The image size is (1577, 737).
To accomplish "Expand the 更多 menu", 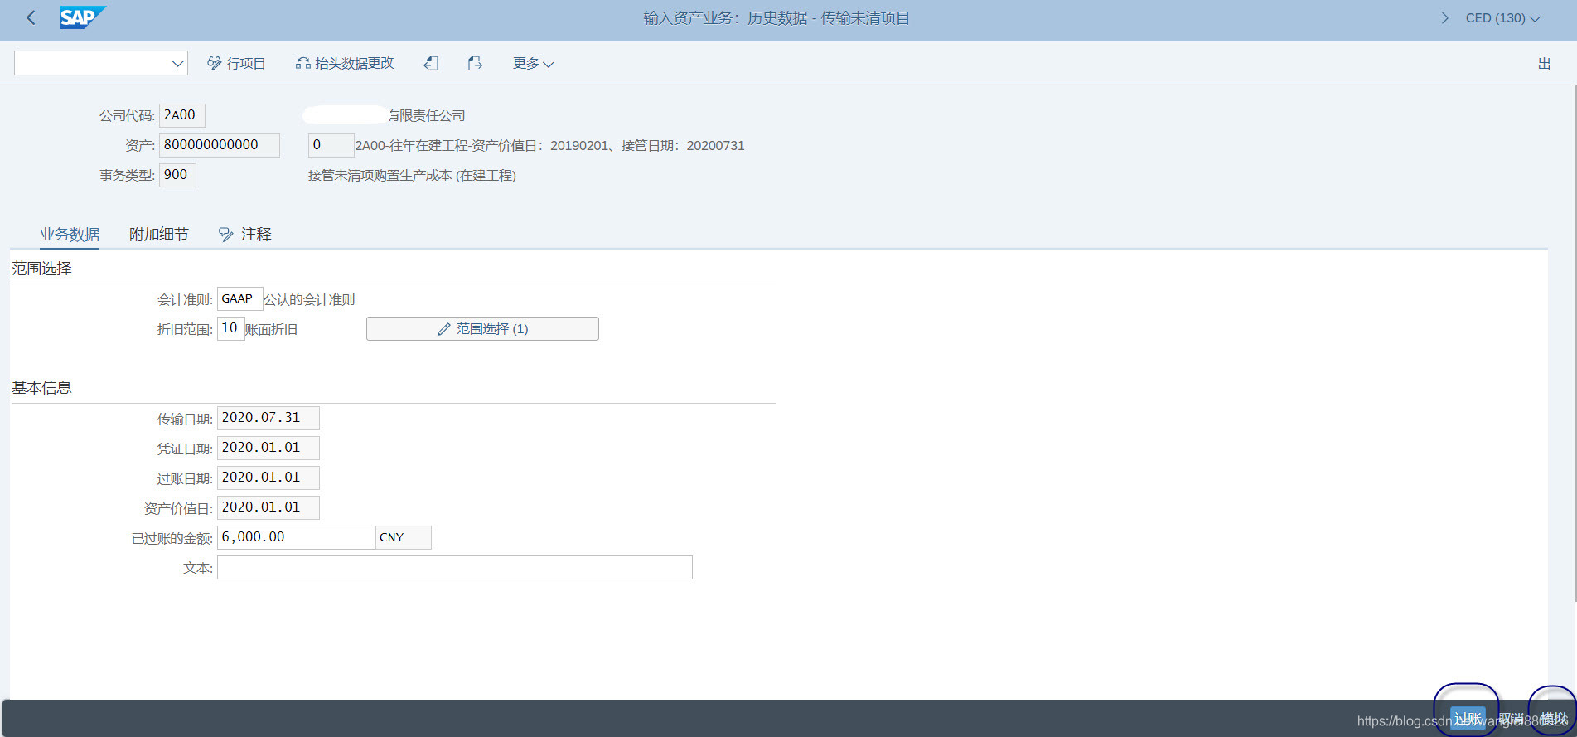I will tap(533, 63).
